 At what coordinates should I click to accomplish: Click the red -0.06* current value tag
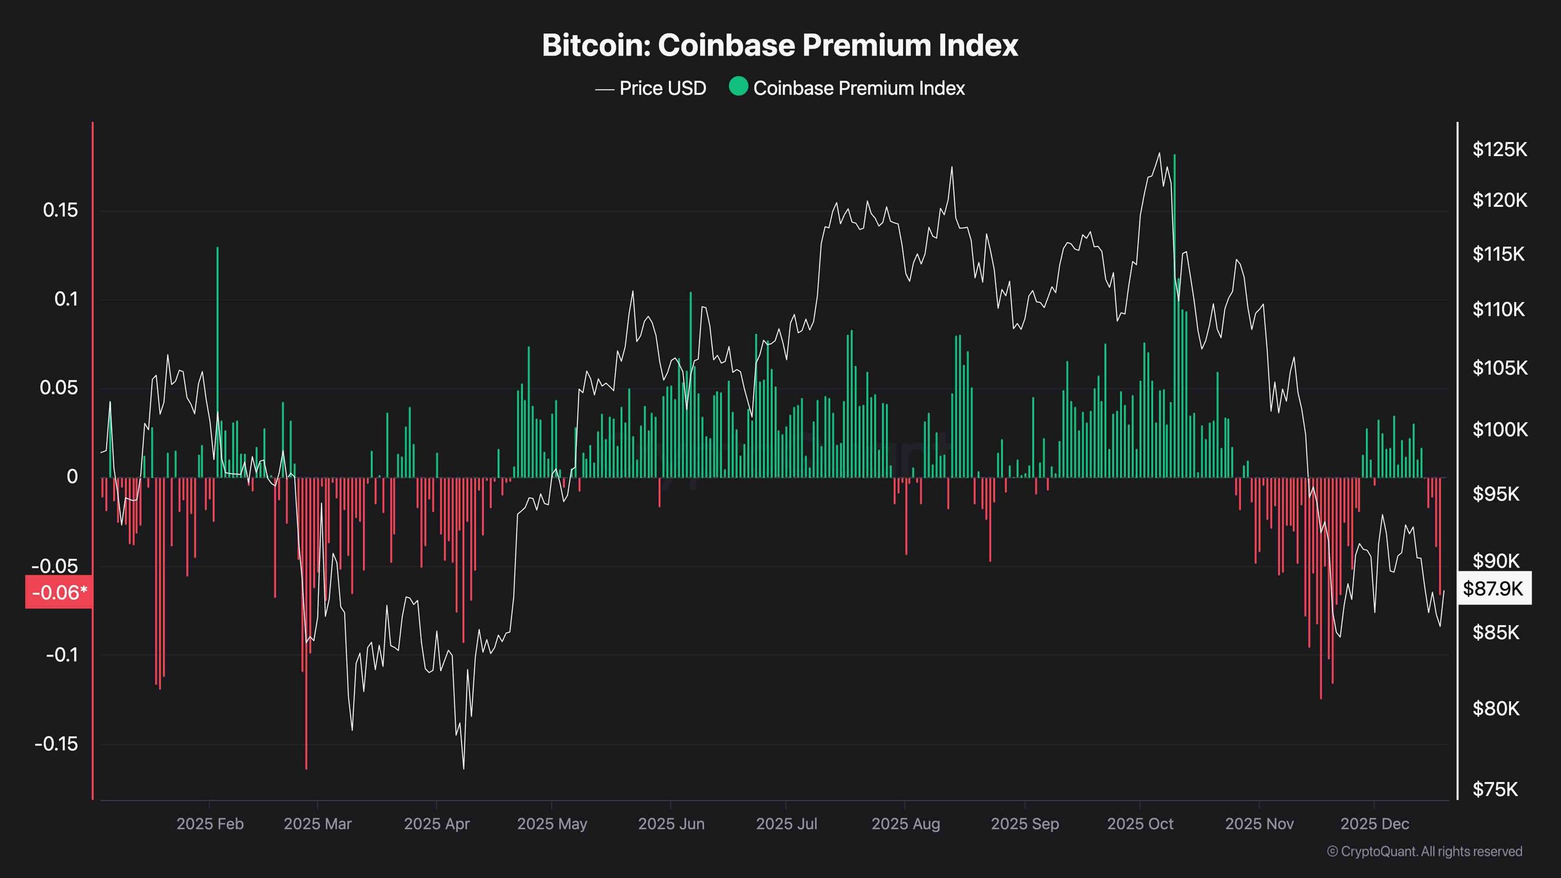click(59, 592)
